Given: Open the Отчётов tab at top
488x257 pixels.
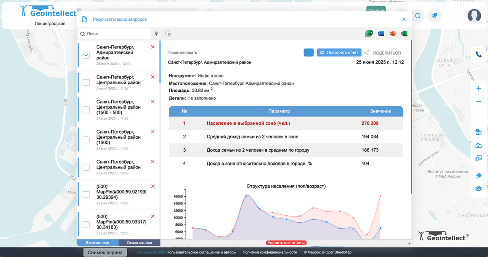Looking at the screenshot, I should 376,10.
